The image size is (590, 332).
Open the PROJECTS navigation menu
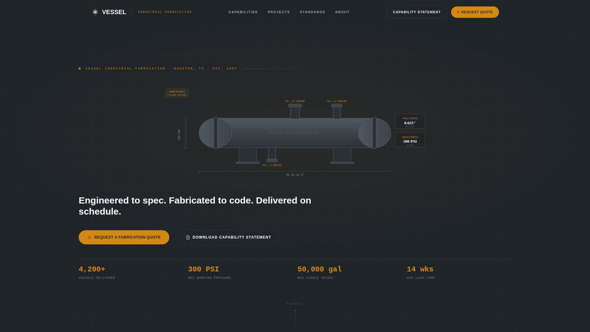[x=279, y=12]
